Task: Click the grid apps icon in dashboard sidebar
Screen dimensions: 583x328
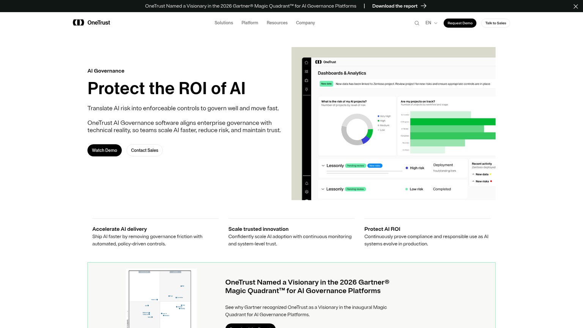Action: point(306,71)
